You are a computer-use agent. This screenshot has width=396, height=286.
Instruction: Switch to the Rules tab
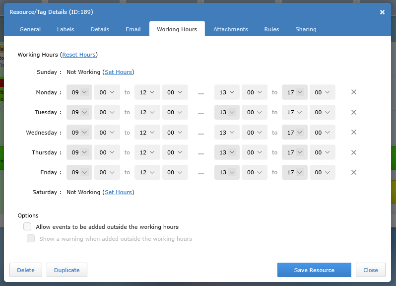pos(271,29)
